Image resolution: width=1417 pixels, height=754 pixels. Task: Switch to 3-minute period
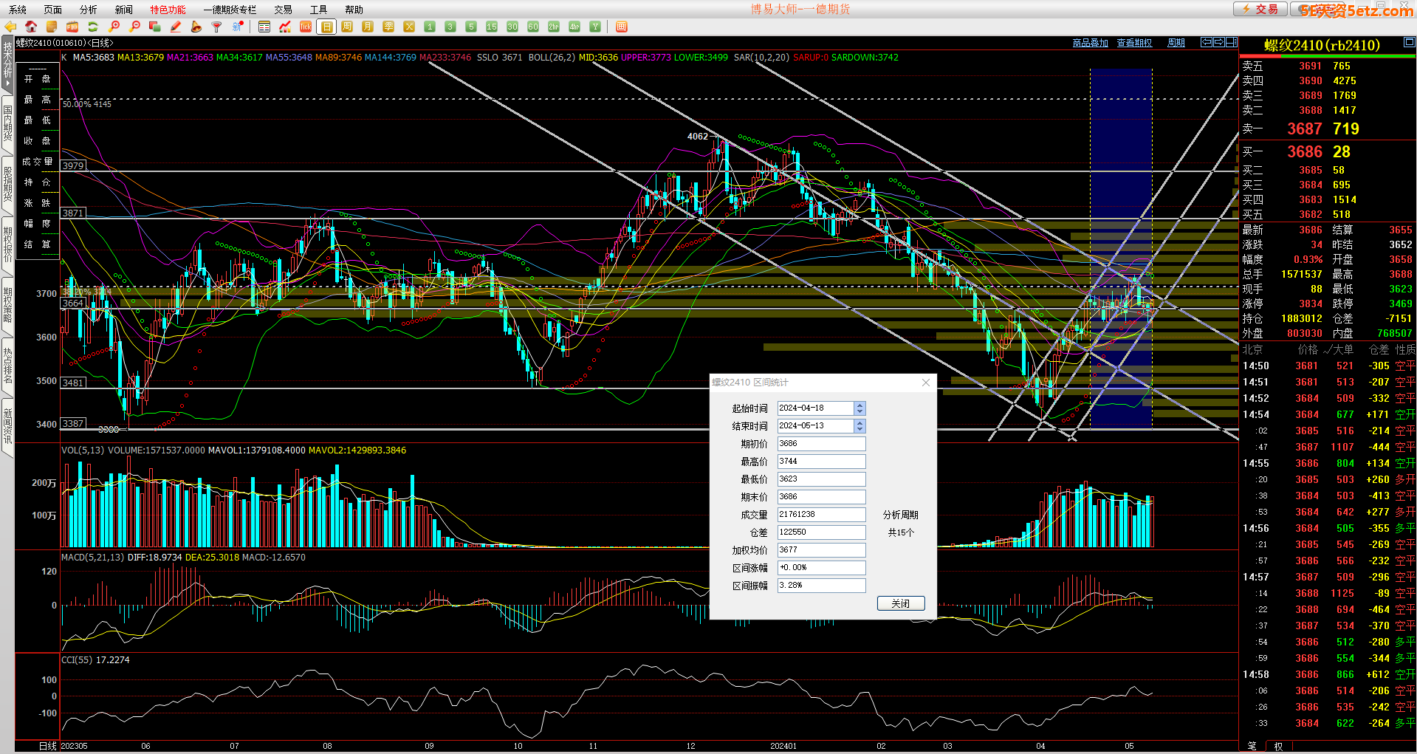point(450,27)
